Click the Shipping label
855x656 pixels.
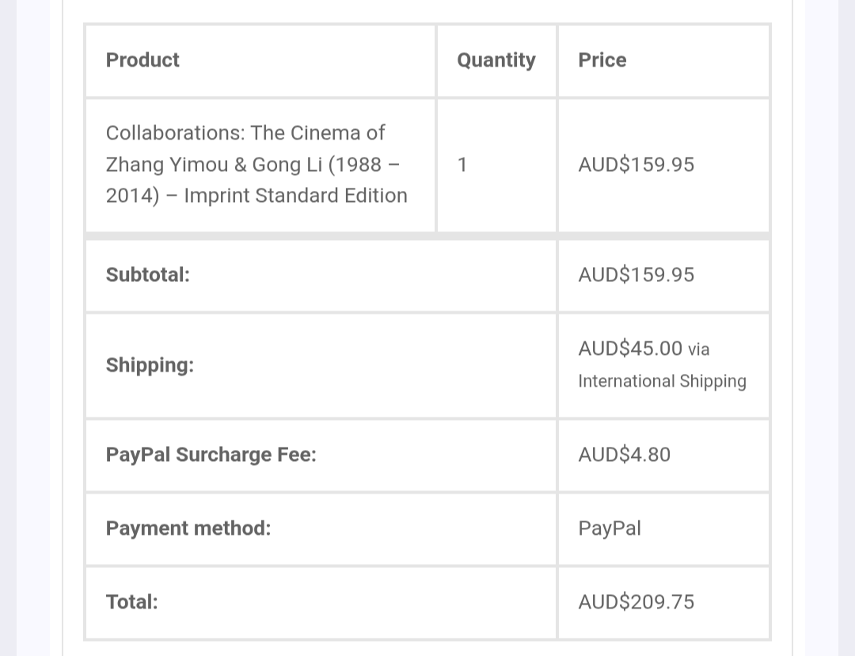pyautogui.click(x=150, y=365)
